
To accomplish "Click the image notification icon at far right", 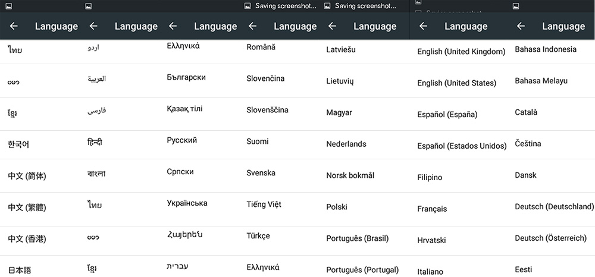I will coord(515,6).
